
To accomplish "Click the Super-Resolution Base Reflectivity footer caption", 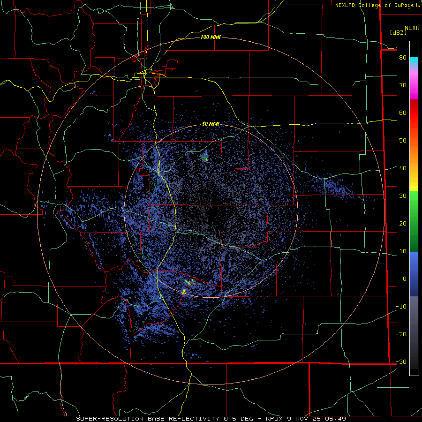I will (211, 419).
